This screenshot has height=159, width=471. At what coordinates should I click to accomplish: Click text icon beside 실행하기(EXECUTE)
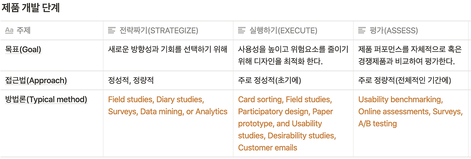pos(242,31)
